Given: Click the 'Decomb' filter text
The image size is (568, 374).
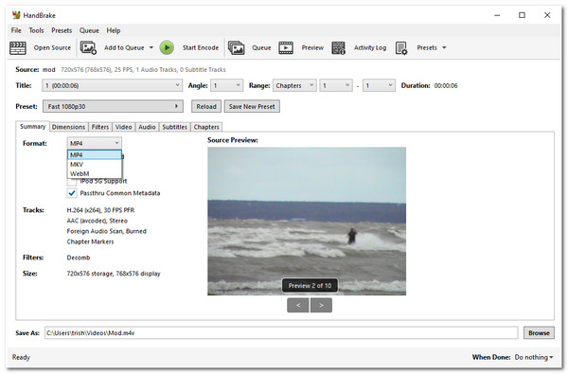Looking at the screenshot, I should [x=79, y=258].
